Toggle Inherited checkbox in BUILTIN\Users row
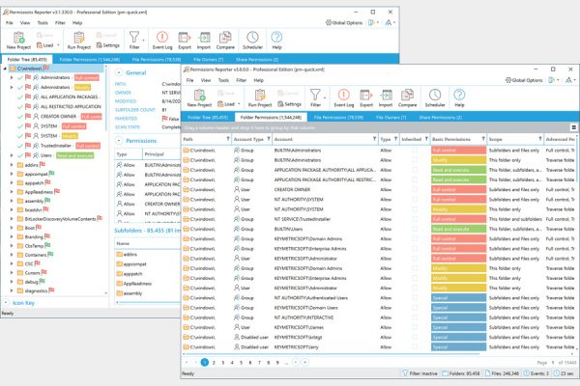 (x=415, y=229)
